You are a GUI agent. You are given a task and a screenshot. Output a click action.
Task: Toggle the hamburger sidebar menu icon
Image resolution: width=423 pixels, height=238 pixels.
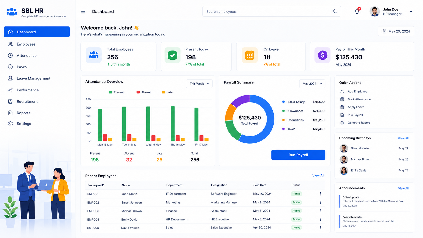pyautogui.click(x=83, y=11)
